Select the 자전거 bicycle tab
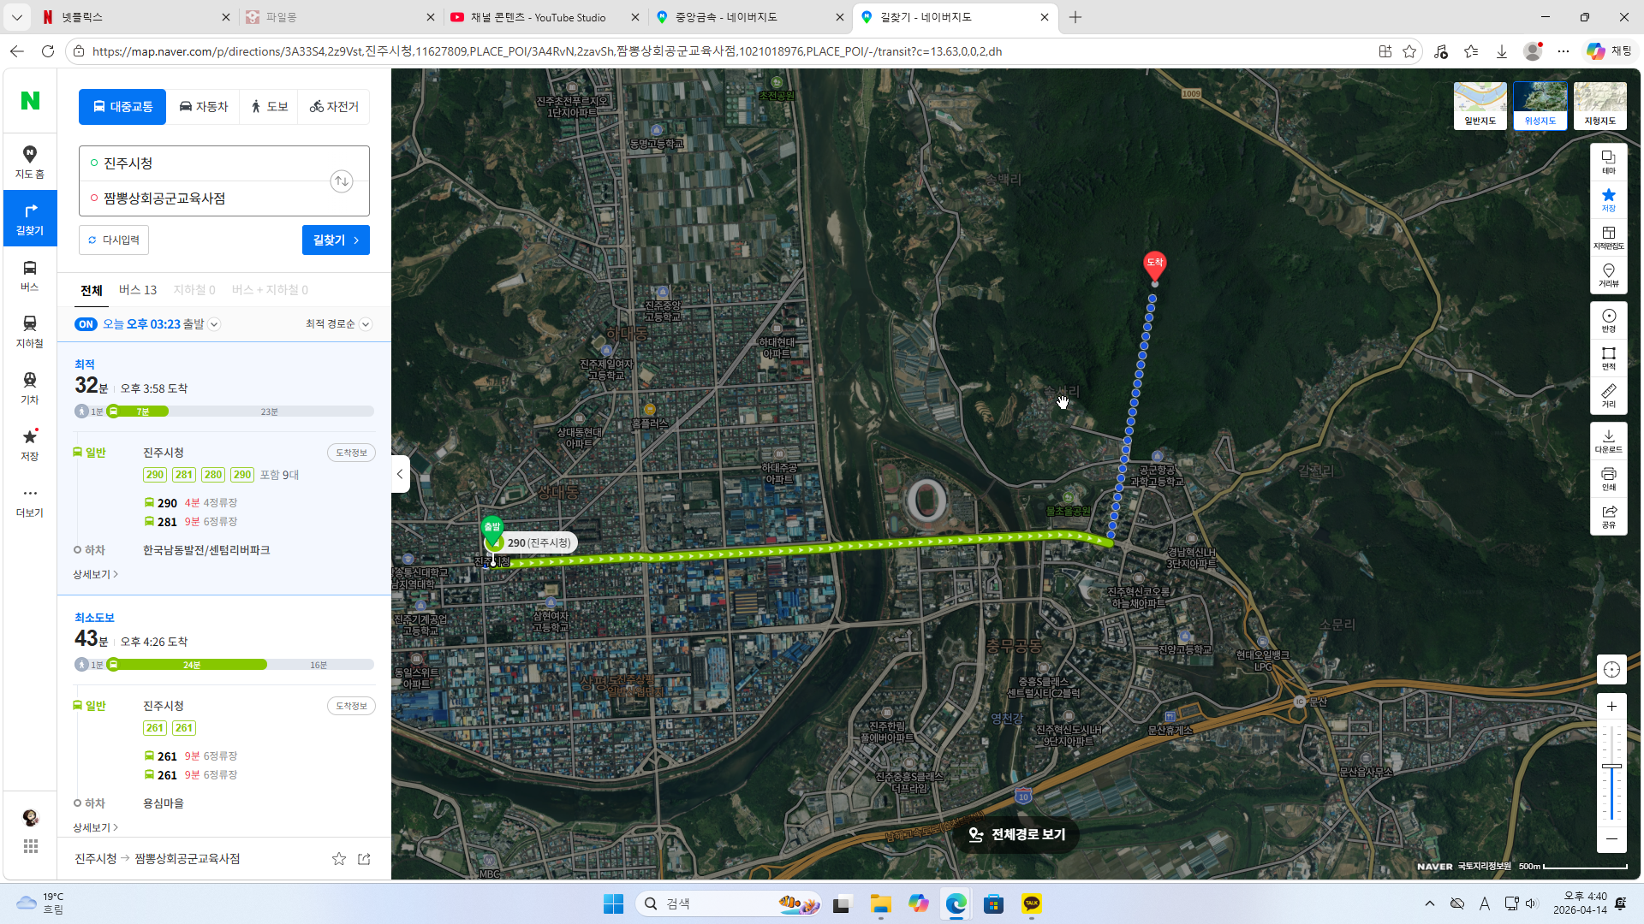The image size is (1644, 924). 334,107
